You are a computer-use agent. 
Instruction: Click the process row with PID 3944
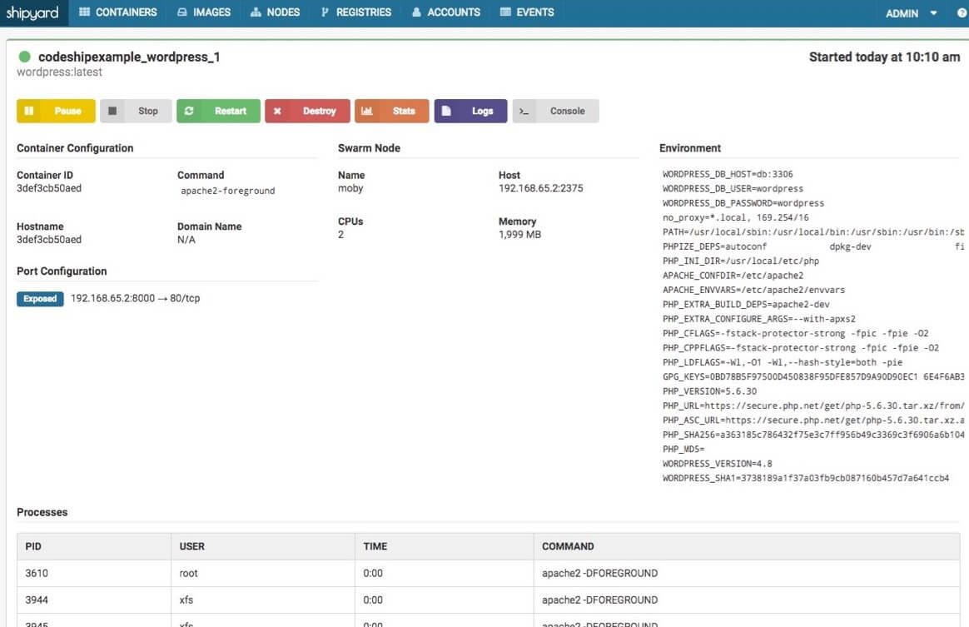[x=488, y=600]
